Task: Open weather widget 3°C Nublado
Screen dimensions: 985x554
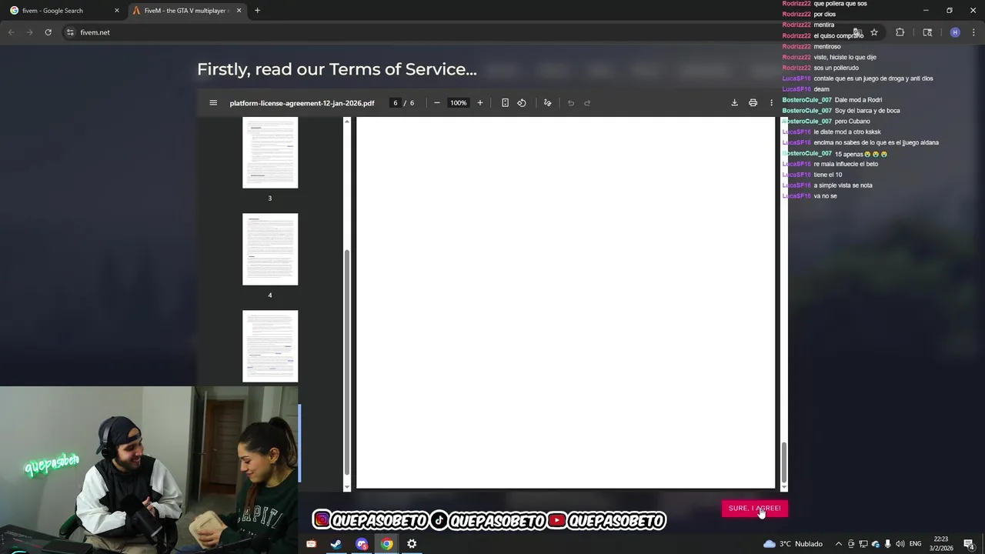Action: tap(793, 544)
